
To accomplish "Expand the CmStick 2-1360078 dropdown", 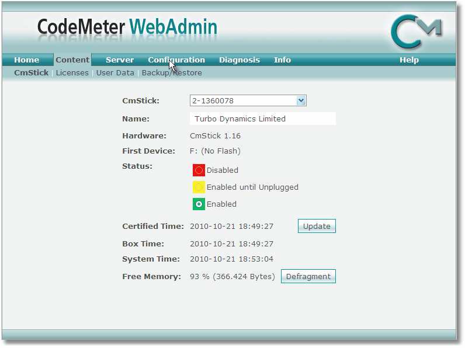I will 248,100.
